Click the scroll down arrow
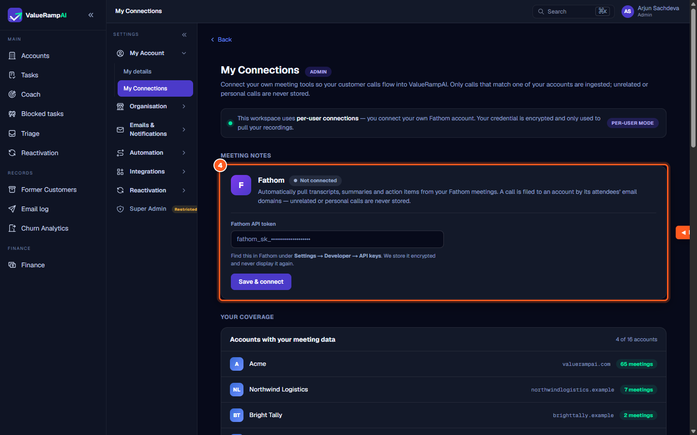This screenshot has height=435, width=697. pyautogui.click(x=693, y=431)
